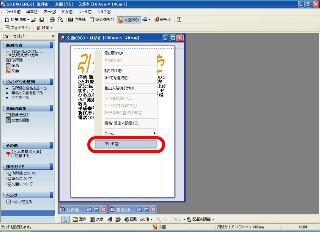Open 住所録 address book from toolbar
The image size is (320, 232).
point(77,20)
